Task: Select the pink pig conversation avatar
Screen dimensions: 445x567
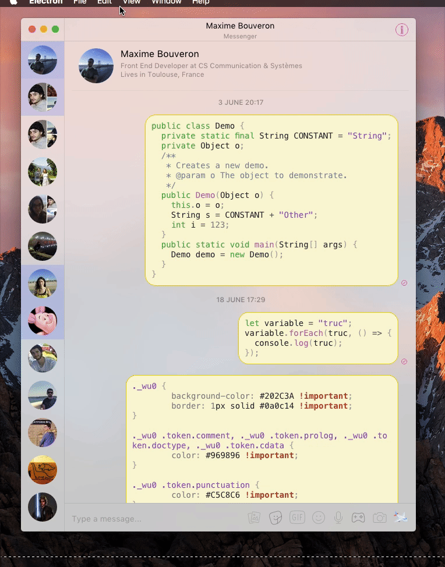Action: pos(43,321)
